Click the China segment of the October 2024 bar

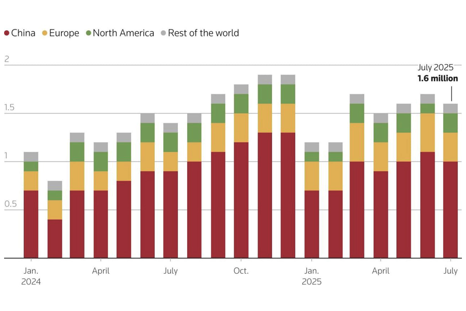tap(241, 200)
